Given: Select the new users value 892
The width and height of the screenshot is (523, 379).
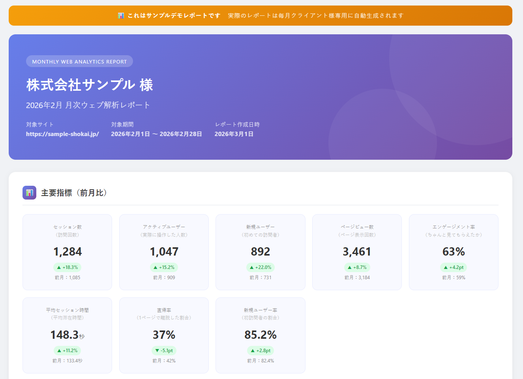Looking at the screenshot, I should (261, 252).
